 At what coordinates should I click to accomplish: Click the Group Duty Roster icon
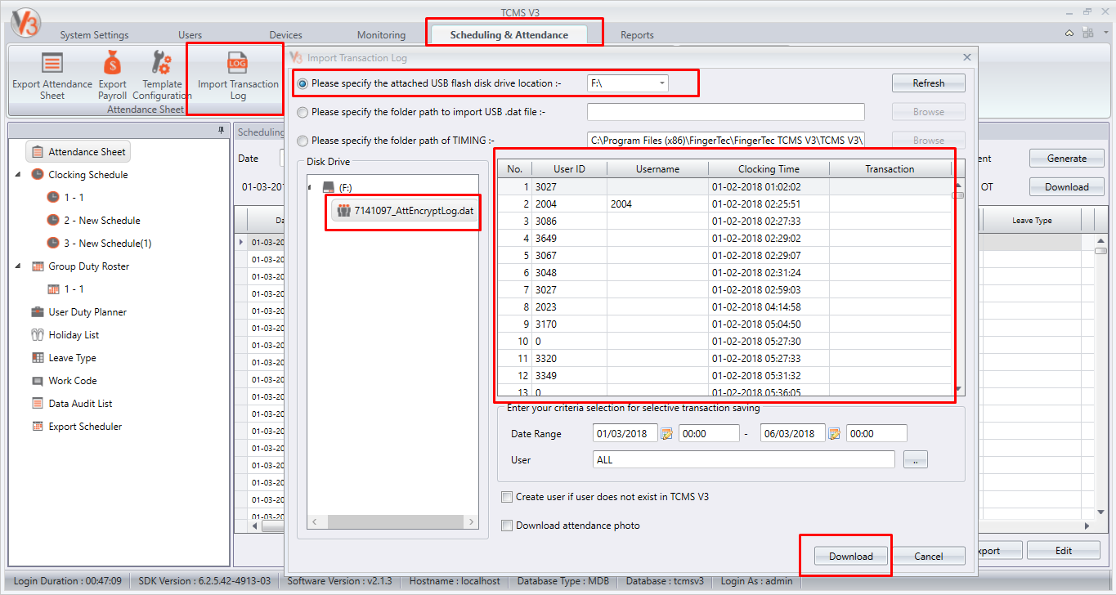click(37, 266)
